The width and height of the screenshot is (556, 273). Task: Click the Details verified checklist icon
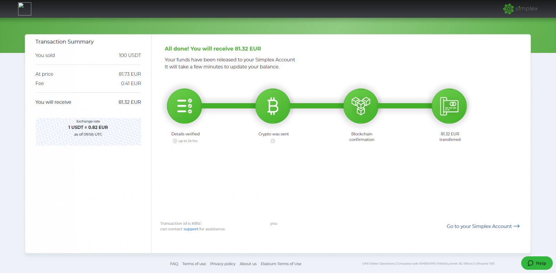point(185,106)
